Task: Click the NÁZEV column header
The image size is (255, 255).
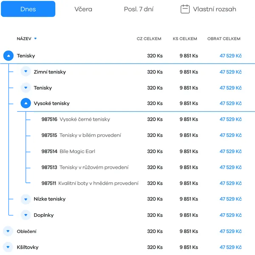Action: 24,39
